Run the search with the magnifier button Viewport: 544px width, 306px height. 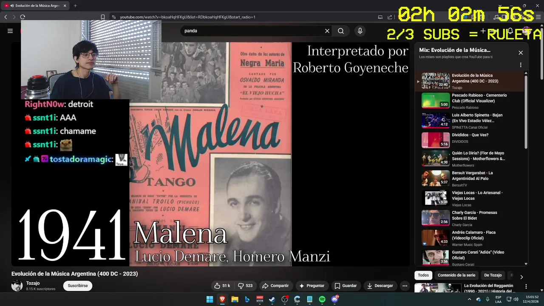[x=341, y=31]
